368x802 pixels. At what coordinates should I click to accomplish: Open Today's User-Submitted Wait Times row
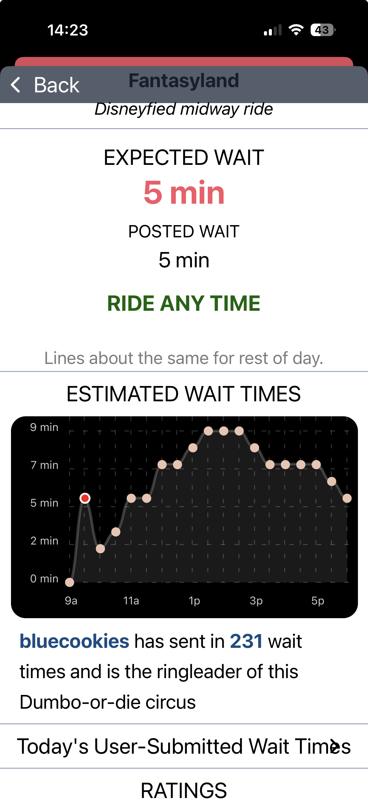point(184,746)
